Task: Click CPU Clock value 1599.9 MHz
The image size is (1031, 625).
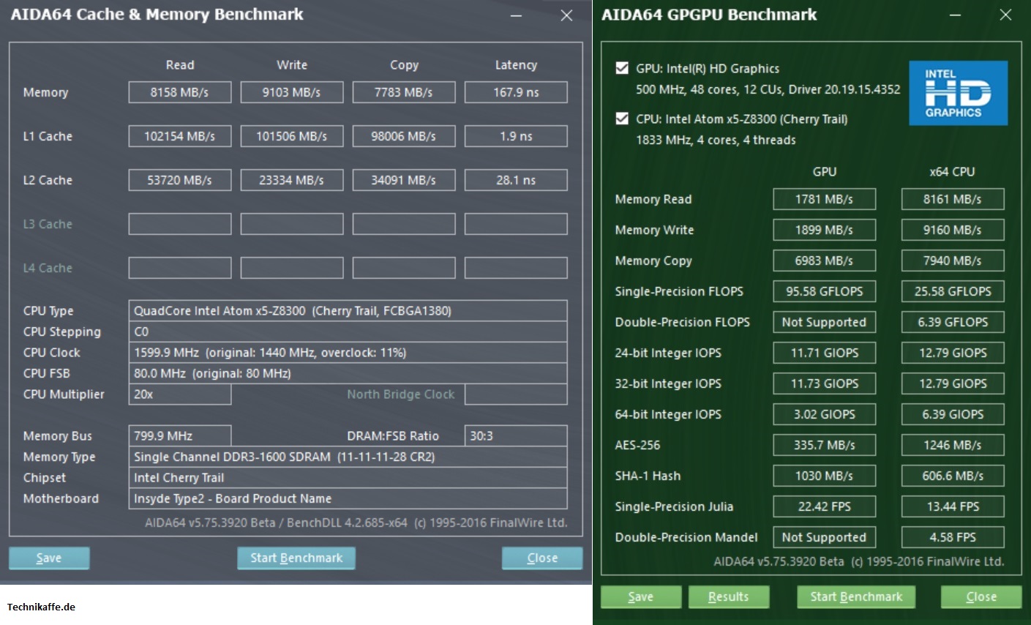Action: (x=348, y=352)
